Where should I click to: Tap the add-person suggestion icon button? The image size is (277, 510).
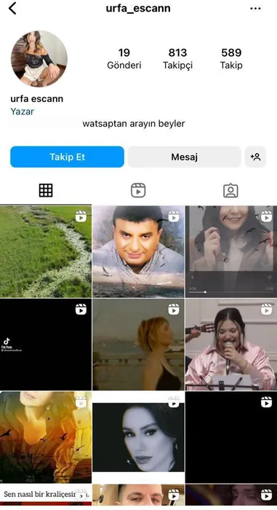[x=255, y=157]
